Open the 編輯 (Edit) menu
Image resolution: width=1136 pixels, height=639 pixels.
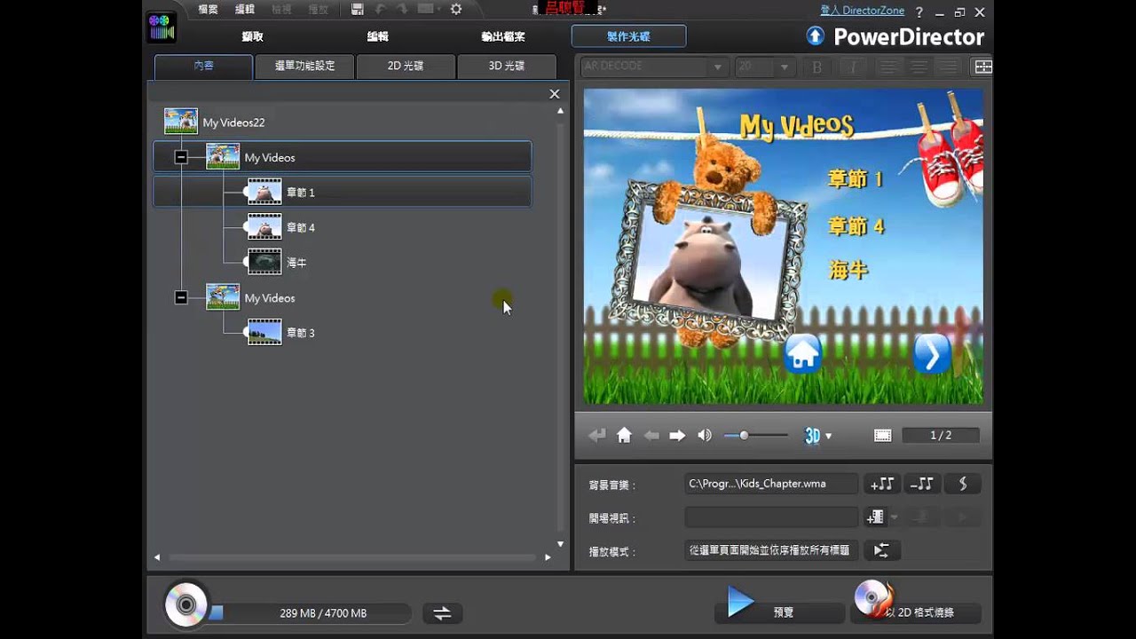tap(245, 10)
